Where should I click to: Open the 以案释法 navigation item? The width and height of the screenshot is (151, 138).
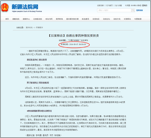point(127,19)
